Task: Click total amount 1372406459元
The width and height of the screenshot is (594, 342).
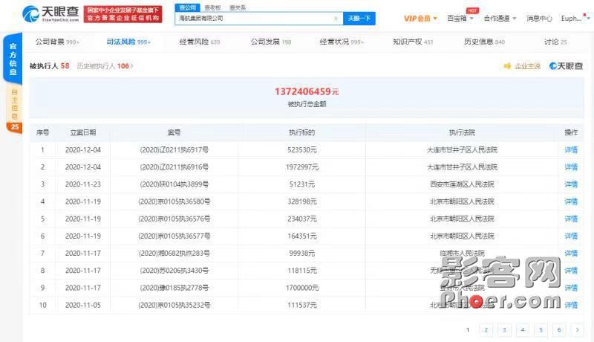Action: pyautogui.click(x=307, y=91)
